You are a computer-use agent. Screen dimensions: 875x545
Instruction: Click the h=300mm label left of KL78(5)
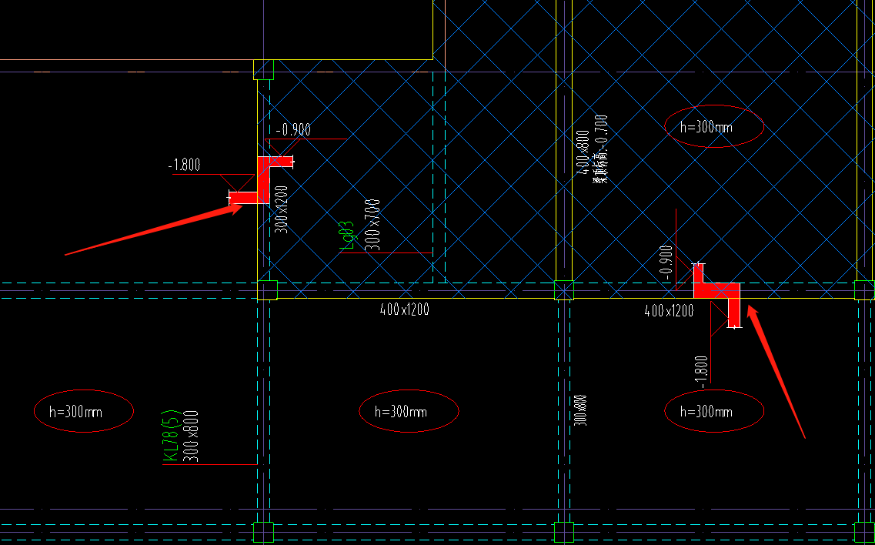pyautogui.click(x=75, y=412)
